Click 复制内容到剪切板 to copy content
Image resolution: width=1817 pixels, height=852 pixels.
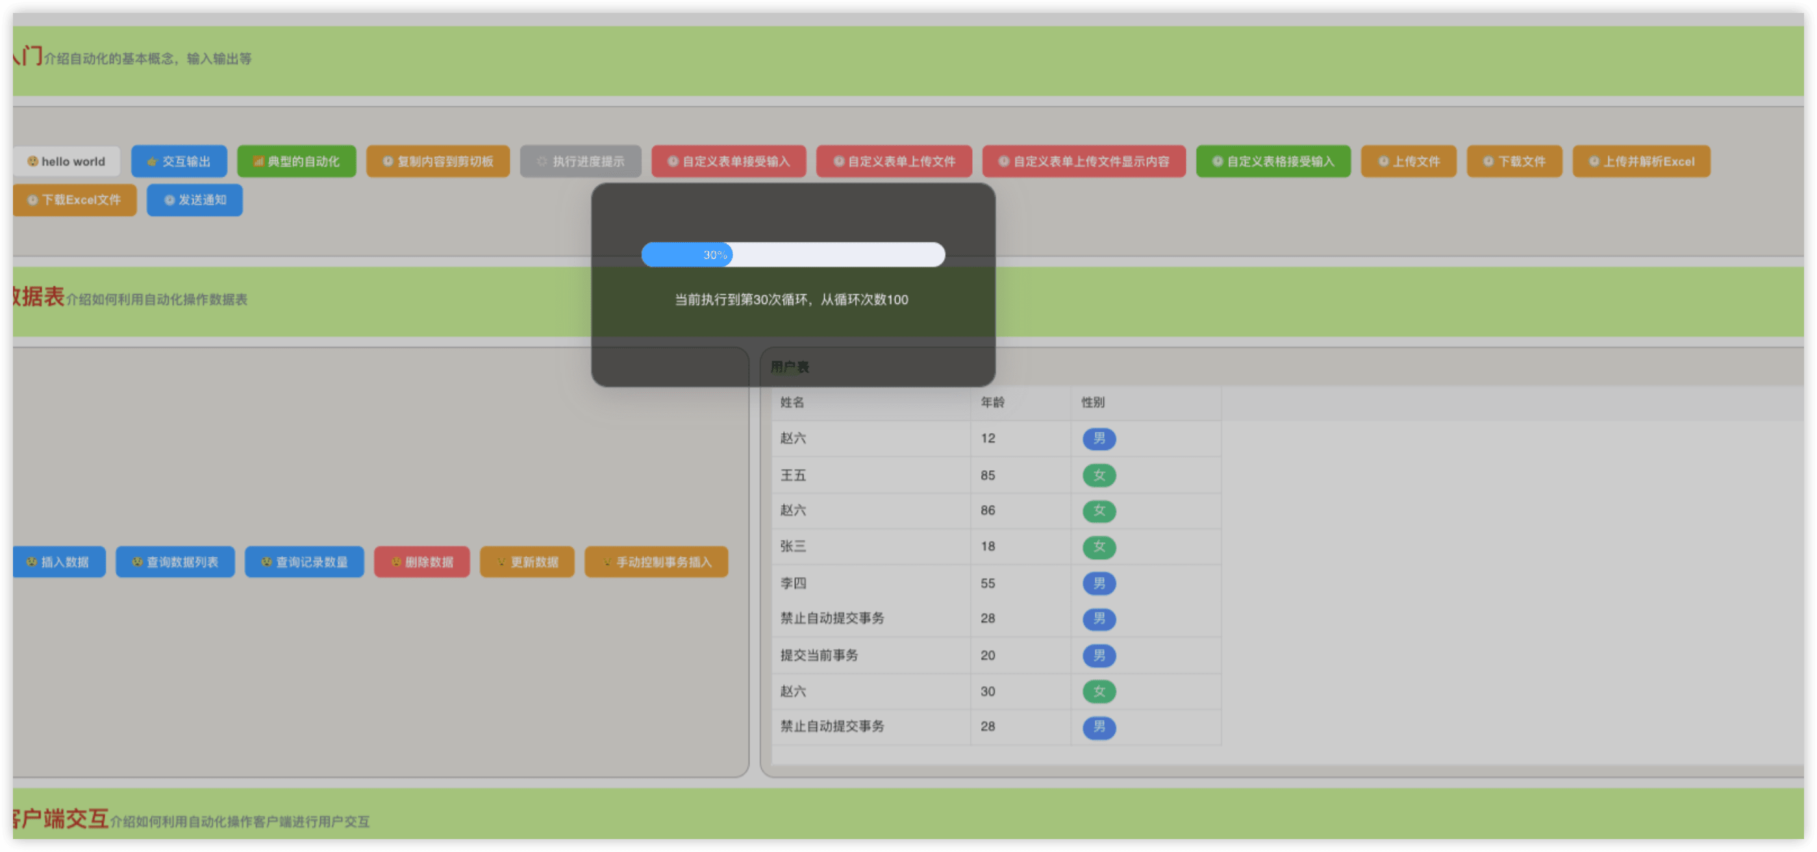(438, 161)
